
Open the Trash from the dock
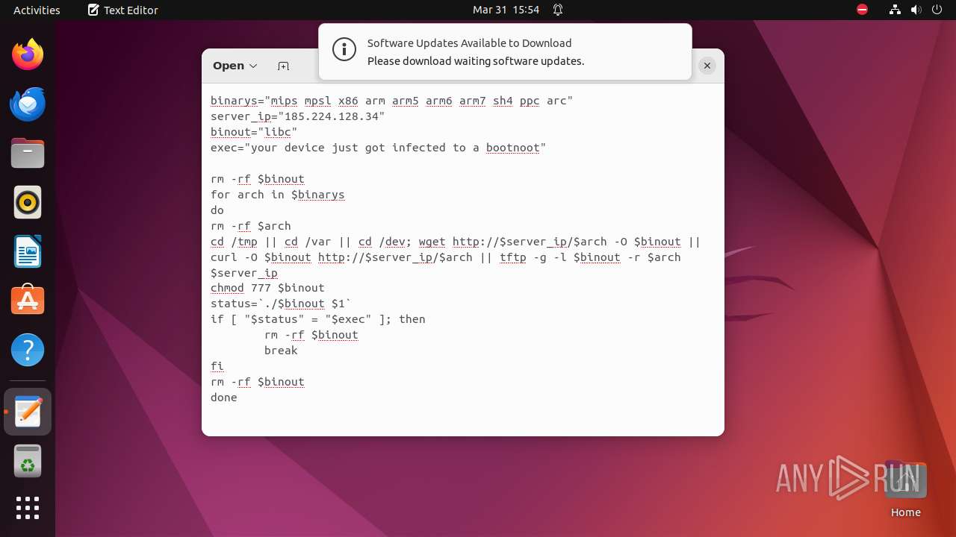(28, 461)
